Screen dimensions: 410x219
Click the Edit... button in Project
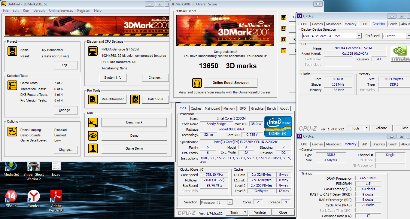66,65
